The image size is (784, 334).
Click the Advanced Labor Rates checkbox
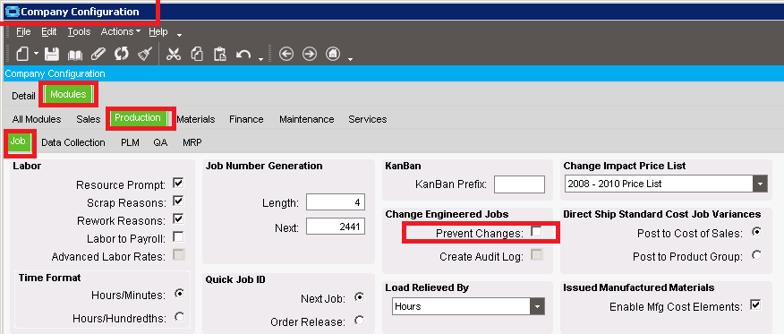coord(178,254)
